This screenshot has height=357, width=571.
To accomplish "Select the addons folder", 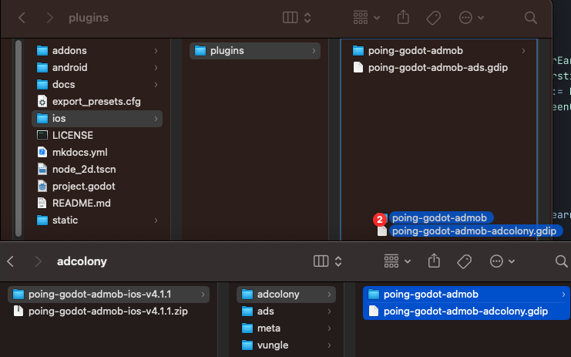I will coord(97,51).
